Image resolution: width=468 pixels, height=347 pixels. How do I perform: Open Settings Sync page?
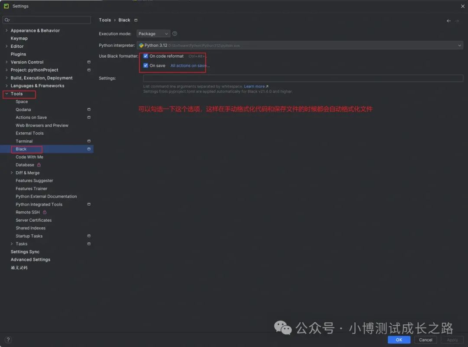(25, 252)
